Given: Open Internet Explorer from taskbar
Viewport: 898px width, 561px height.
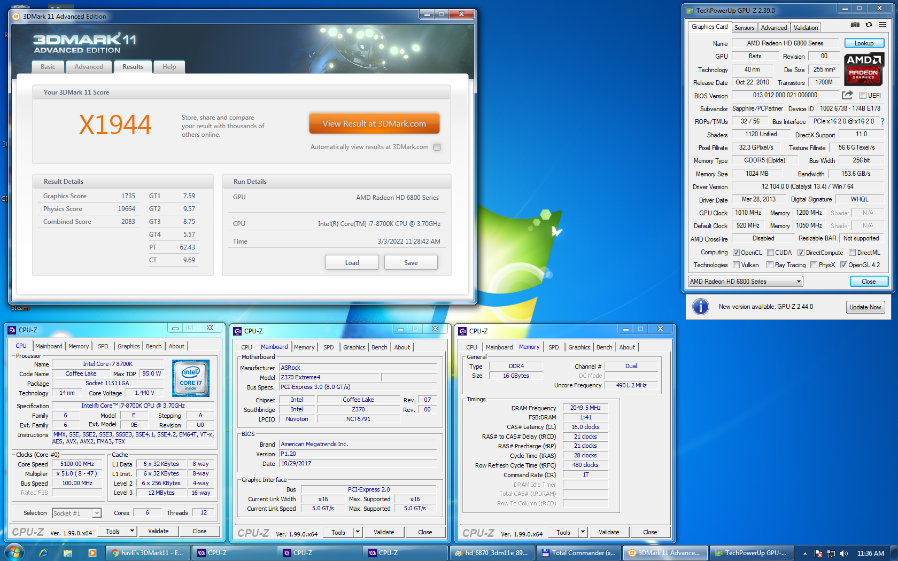Looking at the screenshot, I should coord(43,553).
